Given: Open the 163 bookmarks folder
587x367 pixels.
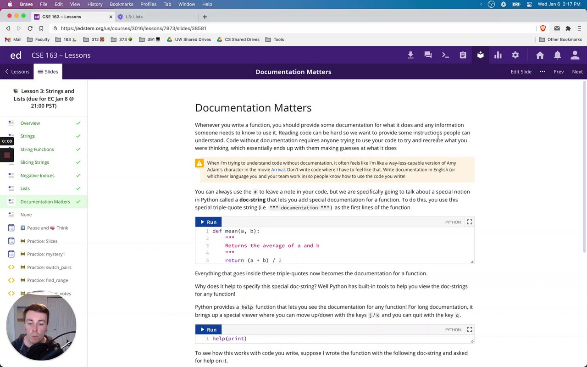Looking at the screenshot, I should point(66,39).
